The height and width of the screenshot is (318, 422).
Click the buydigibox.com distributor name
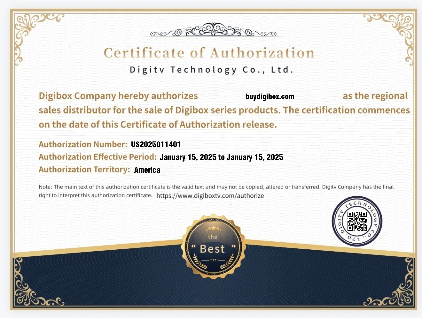point(270,96)
